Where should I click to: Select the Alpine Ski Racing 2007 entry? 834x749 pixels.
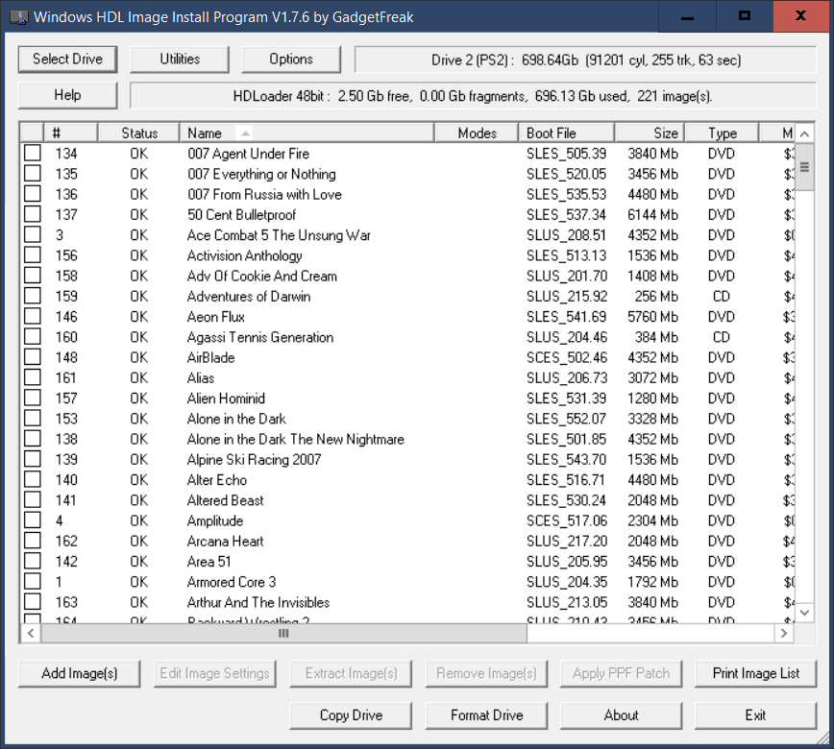(x=408, y=459)
